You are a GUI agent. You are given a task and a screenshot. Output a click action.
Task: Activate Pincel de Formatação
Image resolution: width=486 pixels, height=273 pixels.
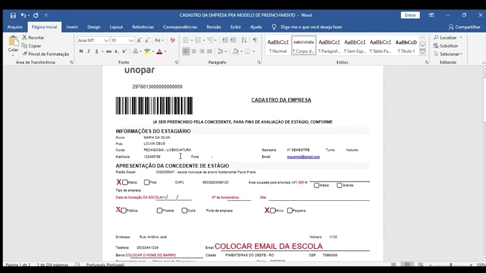tap(46, 54)
